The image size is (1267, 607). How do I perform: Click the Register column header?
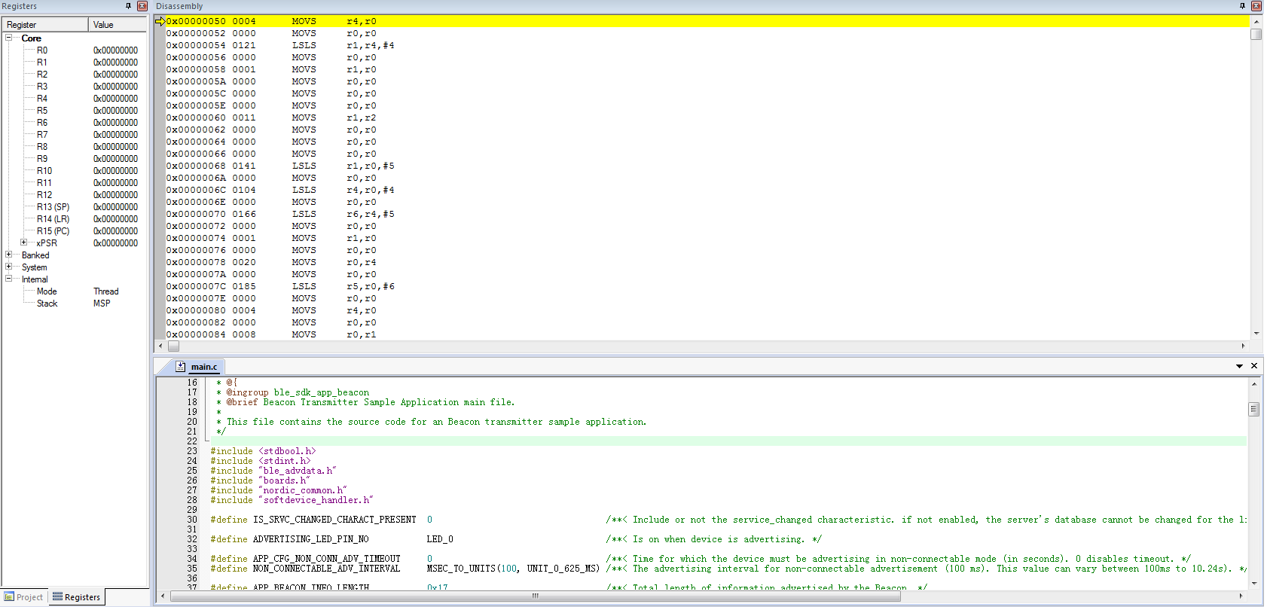click(x=45, y=25)
